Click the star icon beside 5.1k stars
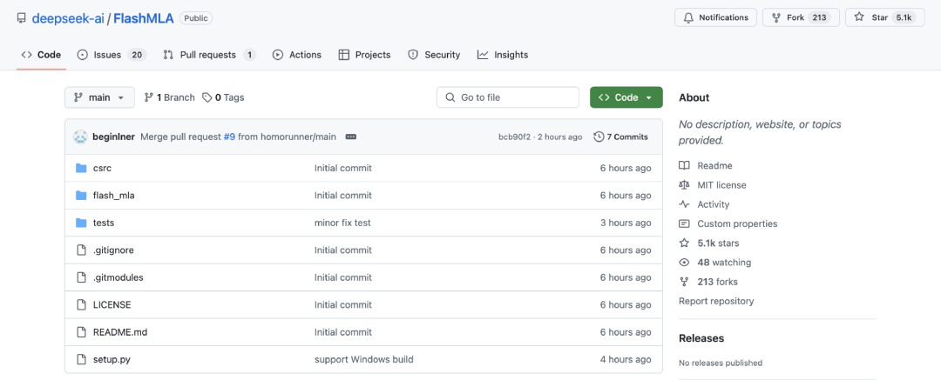941x380 pixels. [x=684, y=243]
